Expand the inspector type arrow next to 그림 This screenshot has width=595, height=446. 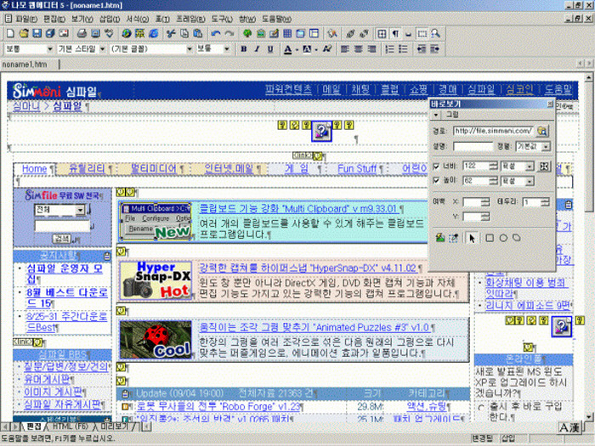(436, 115)
